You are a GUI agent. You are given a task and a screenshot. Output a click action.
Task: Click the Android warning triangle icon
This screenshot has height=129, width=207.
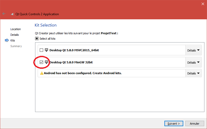pyautogui.click(x=42, y=73)
